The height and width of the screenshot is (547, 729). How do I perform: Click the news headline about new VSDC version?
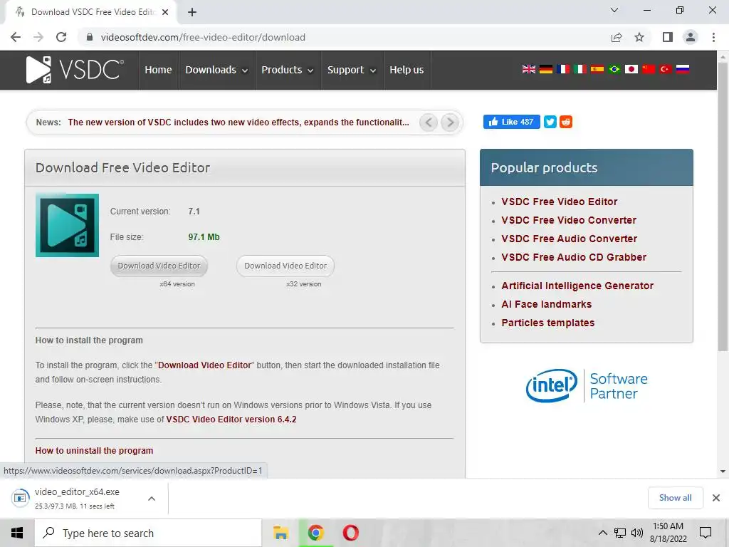point(238,123)
